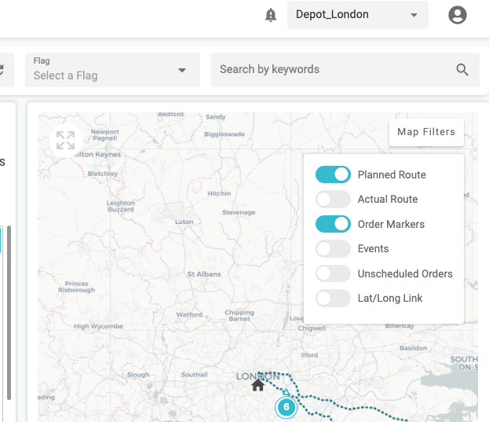The width and height of the screenshot is (489, 422).
Task: Select the order cluster marker numbered 6
Action: coord(286,407)
